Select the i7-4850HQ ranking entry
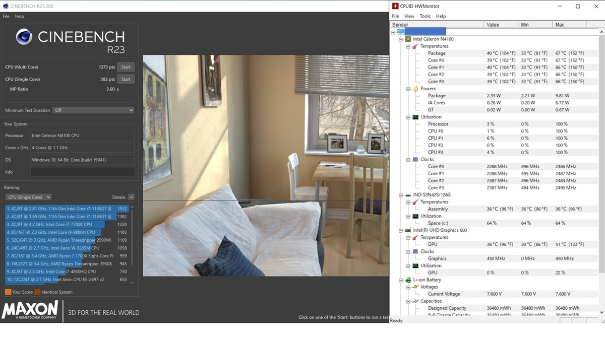605x340 pixels. 67,271
